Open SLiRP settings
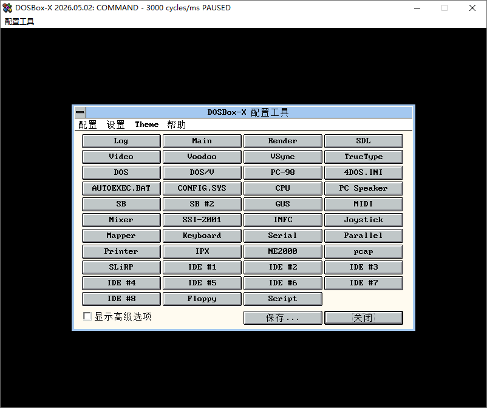 coord(121,267)
